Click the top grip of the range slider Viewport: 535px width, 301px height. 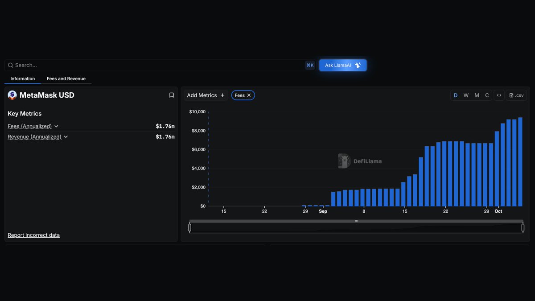click(356, 221)
